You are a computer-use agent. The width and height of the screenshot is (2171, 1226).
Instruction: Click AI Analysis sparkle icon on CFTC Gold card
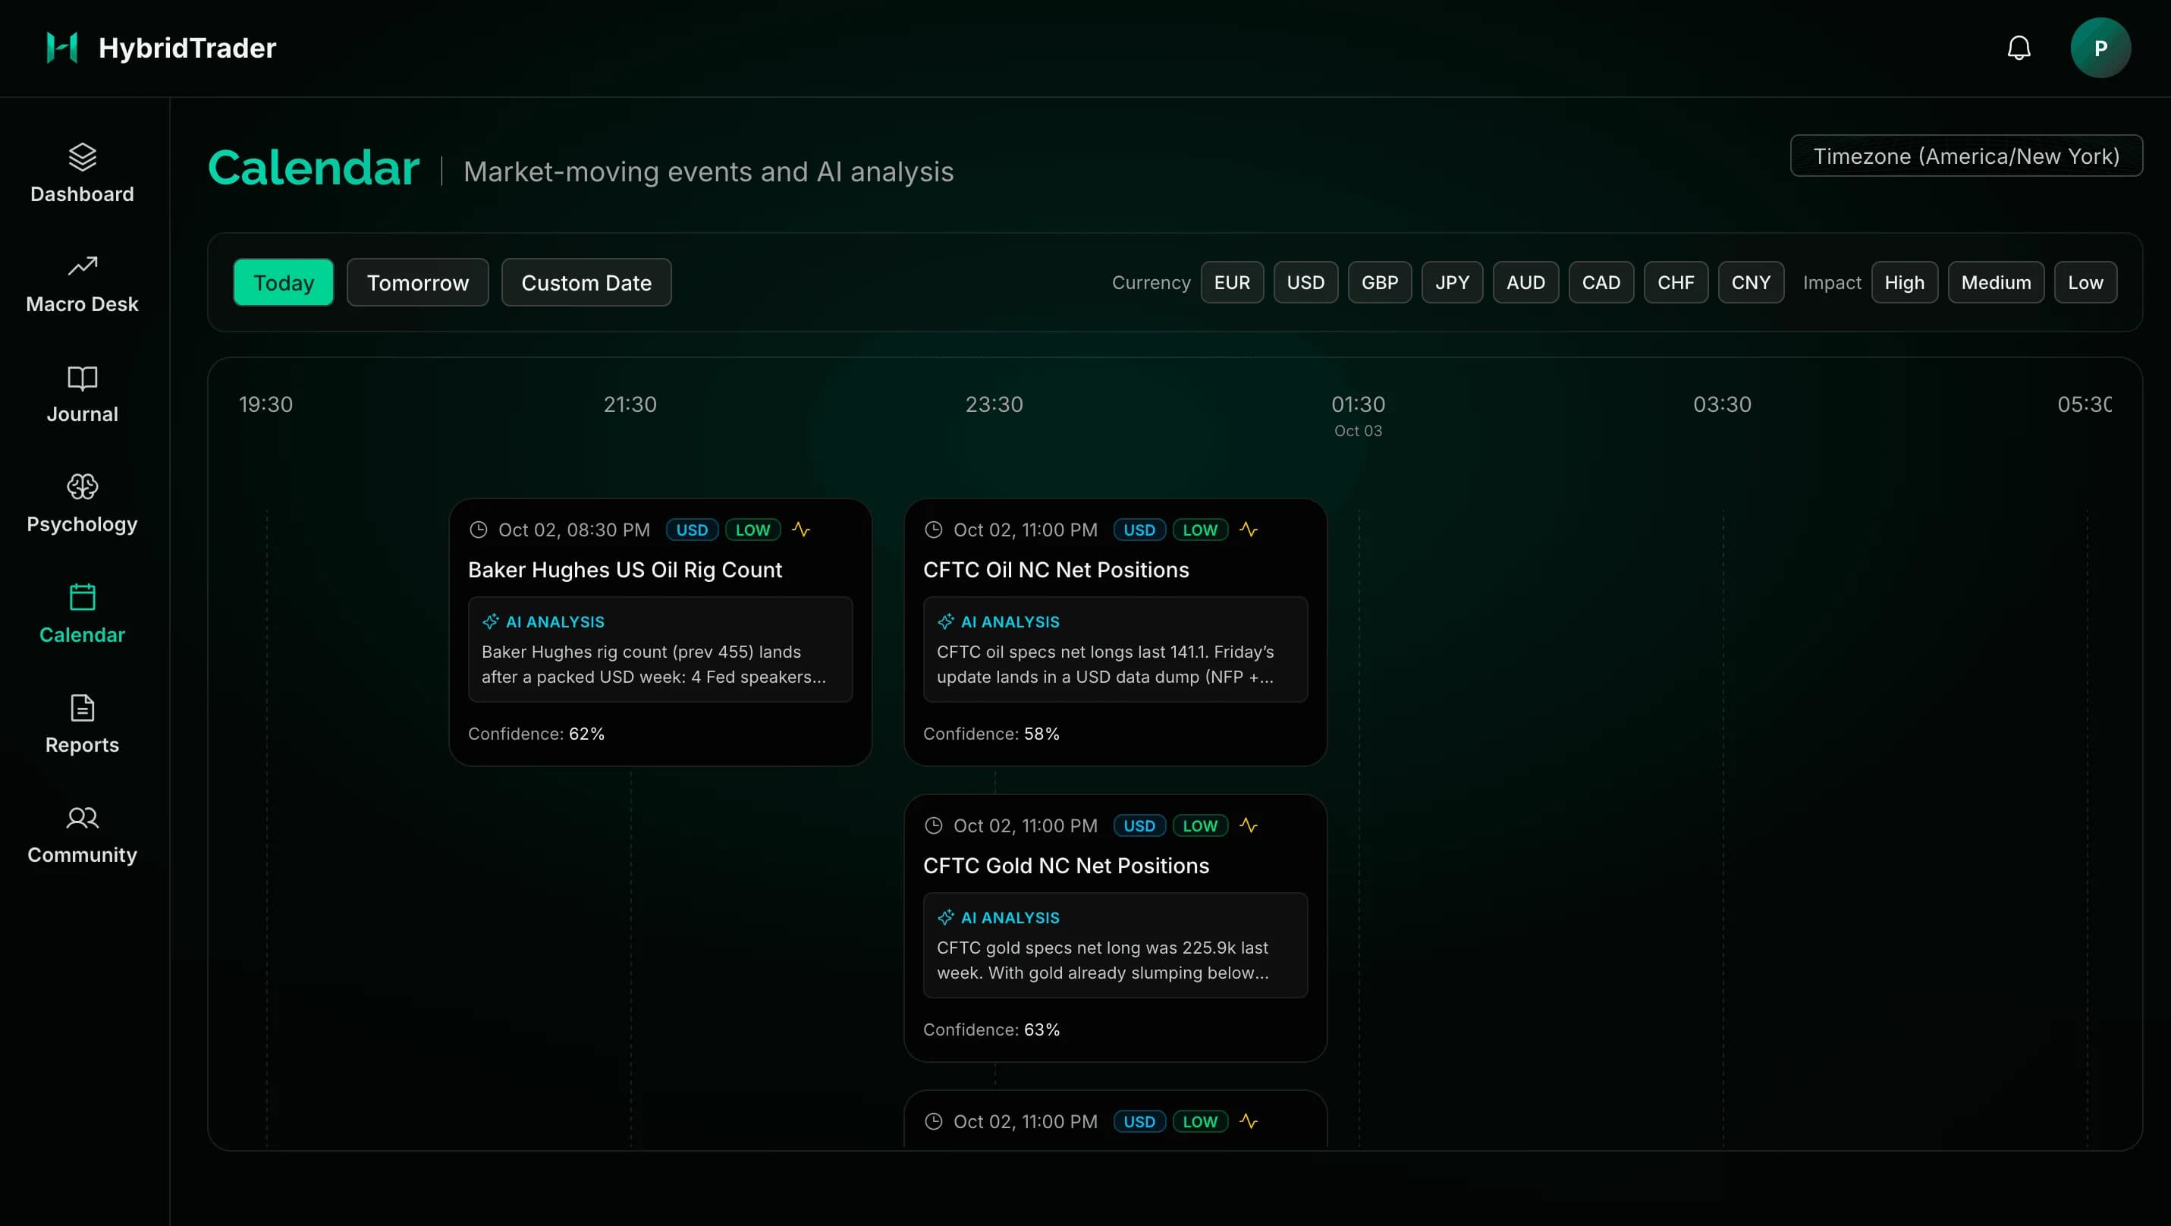[x=946, y=918]
